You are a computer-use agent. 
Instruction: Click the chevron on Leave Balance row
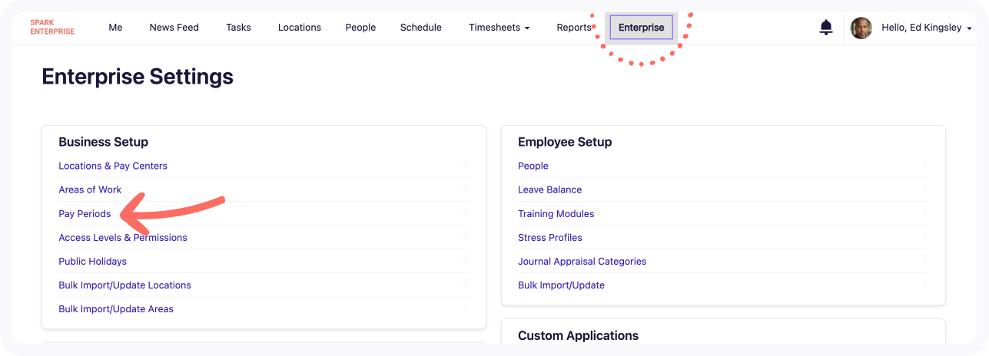tap(925, 189)
